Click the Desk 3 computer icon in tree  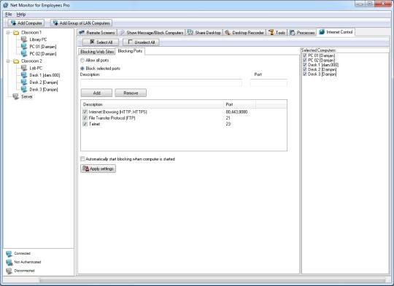pyautogui.click(x=24, y=89)
